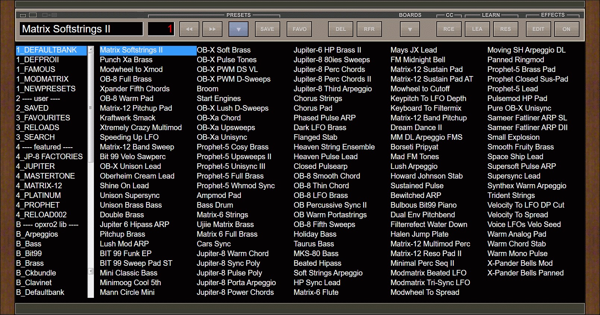Click the bank list scrollbar thumb
Screen dimensions: 600x315
click(91, 108)
